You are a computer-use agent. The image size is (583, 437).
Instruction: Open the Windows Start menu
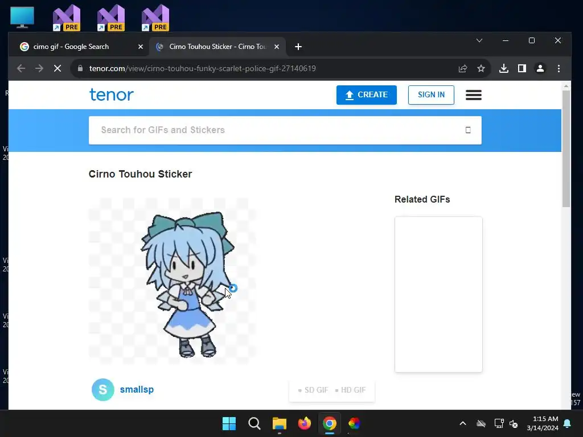229,423
